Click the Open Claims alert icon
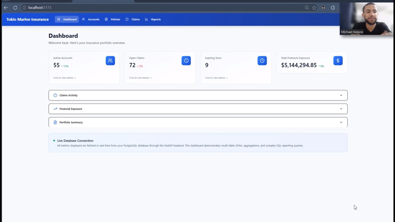 (x=186, y=60)
